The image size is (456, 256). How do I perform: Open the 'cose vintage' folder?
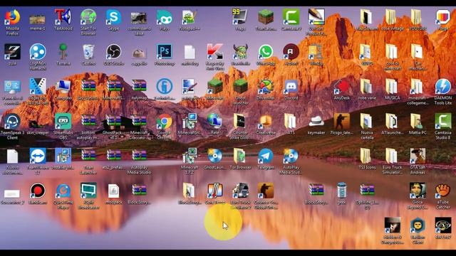[392, 17]
